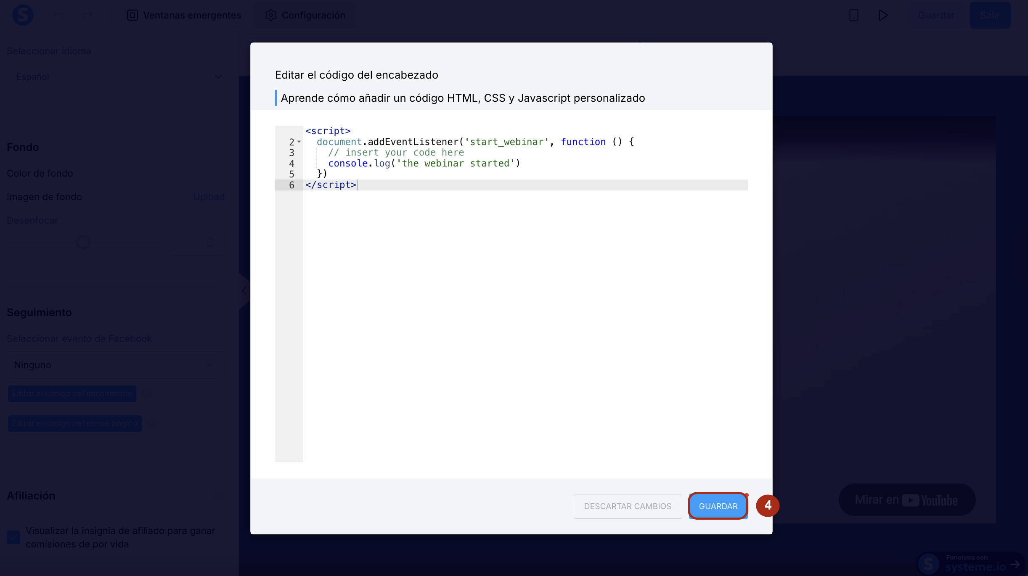Click help icon next to footer code button
The image size is (1028, 576).
151,423
